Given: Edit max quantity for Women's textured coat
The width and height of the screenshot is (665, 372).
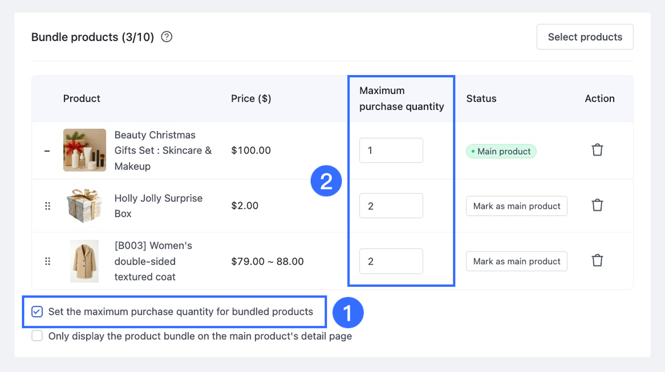Looking at the screenshot, I should pyautogui.click(x=391, y=261).
